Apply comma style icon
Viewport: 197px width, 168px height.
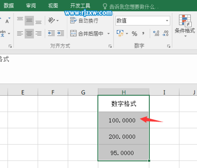click(x=143, y=34)
